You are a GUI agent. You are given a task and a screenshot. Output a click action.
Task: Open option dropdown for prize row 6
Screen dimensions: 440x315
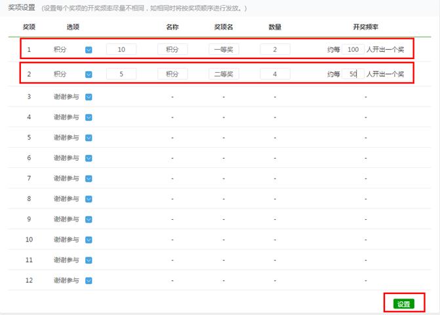point(89,158)
